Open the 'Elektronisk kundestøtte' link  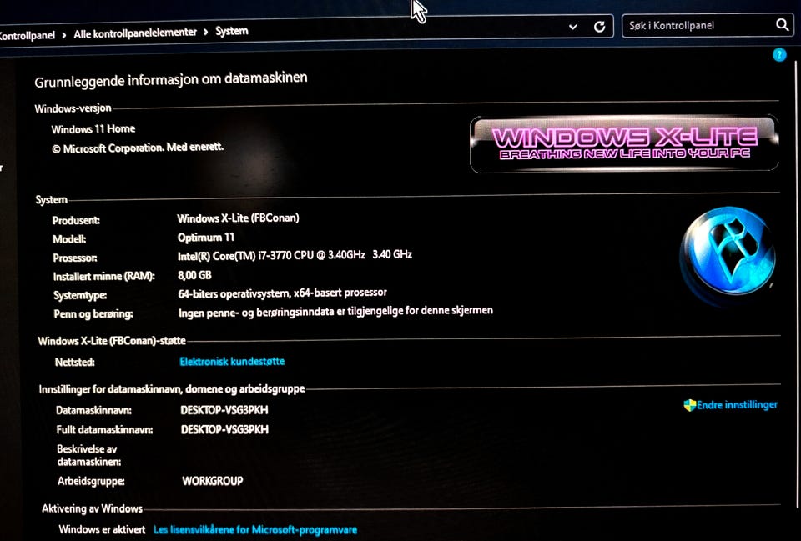tap(232, 361)
